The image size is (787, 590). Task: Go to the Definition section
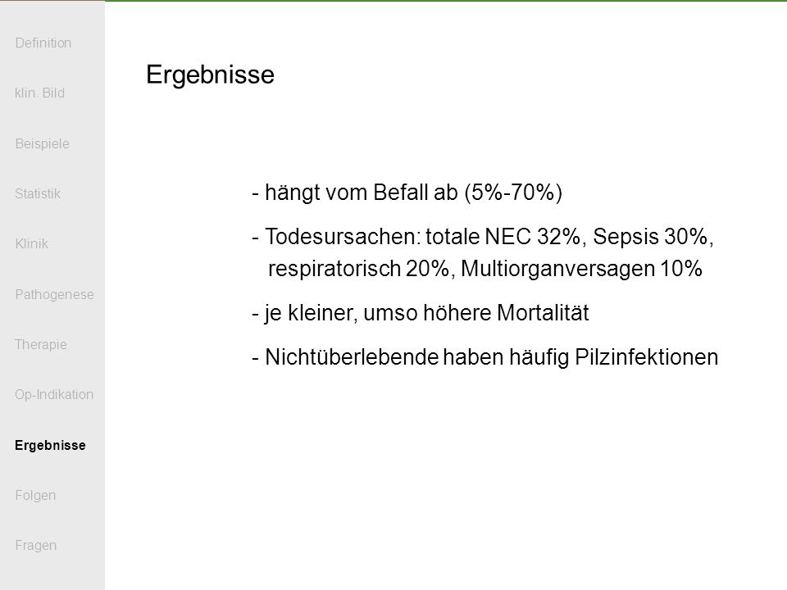pos(43,43)
